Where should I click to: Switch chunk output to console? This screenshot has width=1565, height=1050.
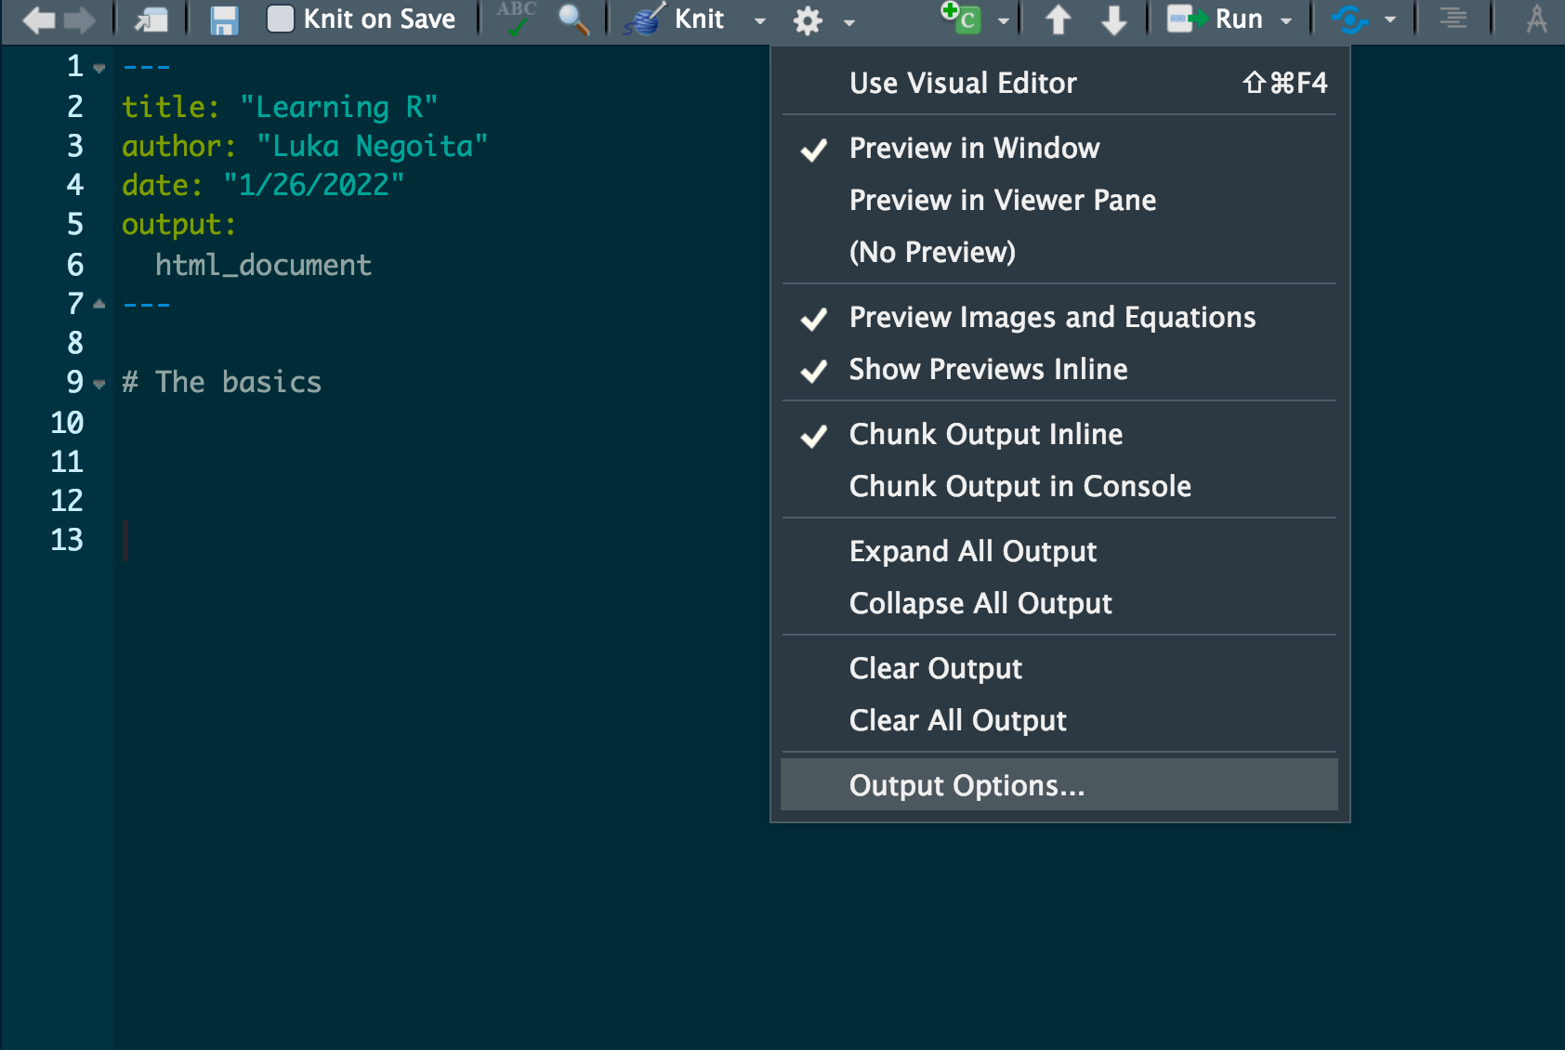(1019, 485)
